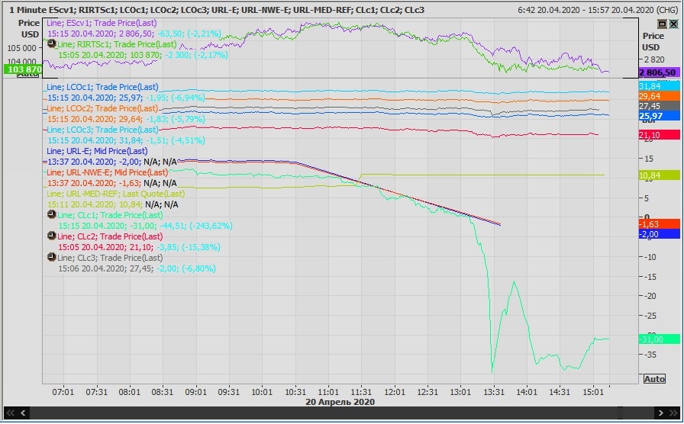
Task: Click the LCOc1 value row showing -6,94%
Action: coord(126,98)
